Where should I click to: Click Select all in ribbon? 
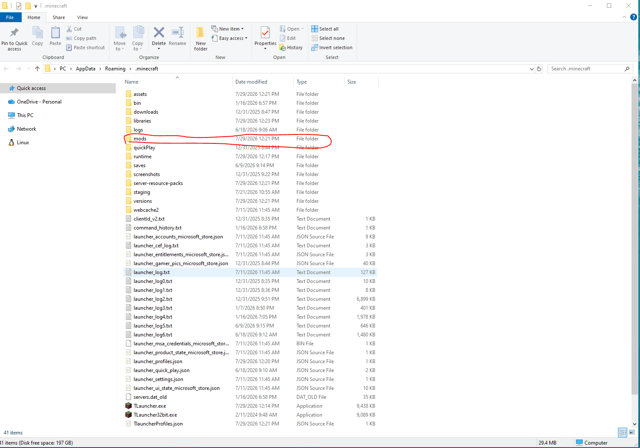[325, 29]
